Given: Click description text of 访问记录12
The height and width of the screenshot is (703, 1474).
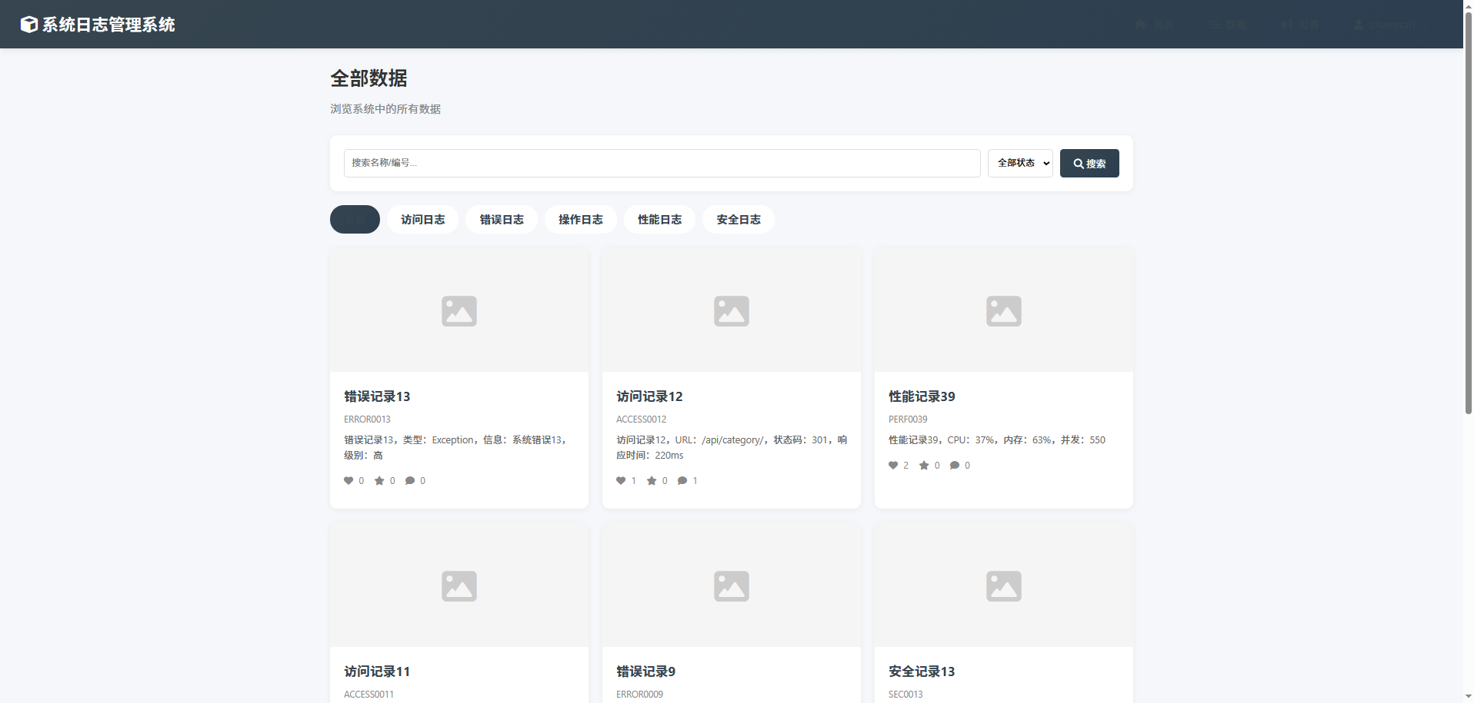Looking at the screenshot, I should (x=732, y=448).
